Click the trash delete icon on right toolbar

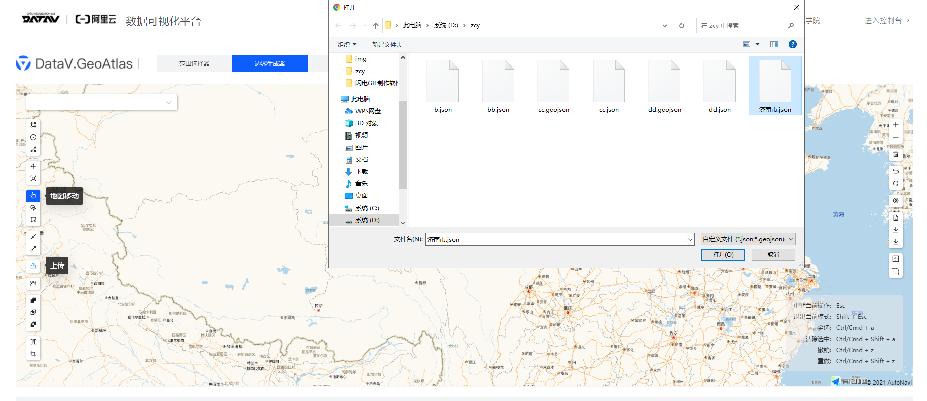pyautogui.click(x=896, y=154)
